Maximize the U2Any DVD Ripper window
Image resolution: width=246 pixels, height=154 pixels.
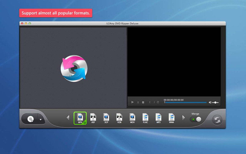(30, 23)
